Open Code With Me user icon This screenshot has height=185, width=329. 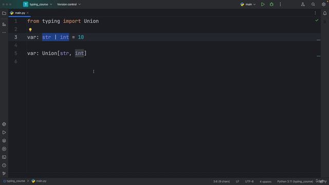[303, 4]
